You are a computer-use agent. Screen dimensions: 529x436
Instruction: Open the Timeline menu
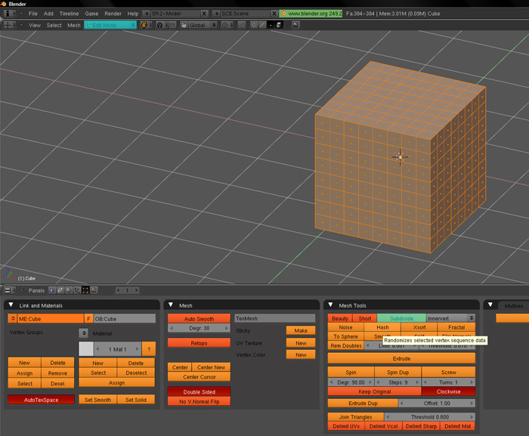click(69, 14)
